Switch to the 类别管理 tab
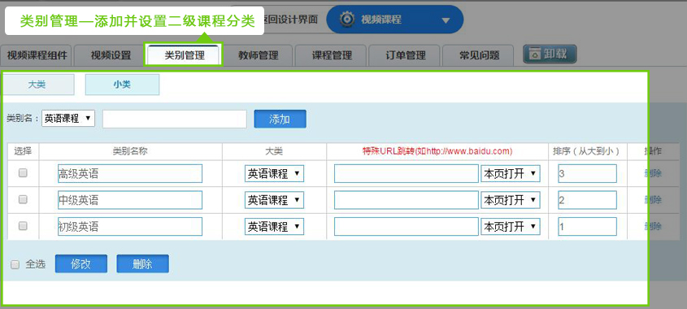 (x=184, y=55)
